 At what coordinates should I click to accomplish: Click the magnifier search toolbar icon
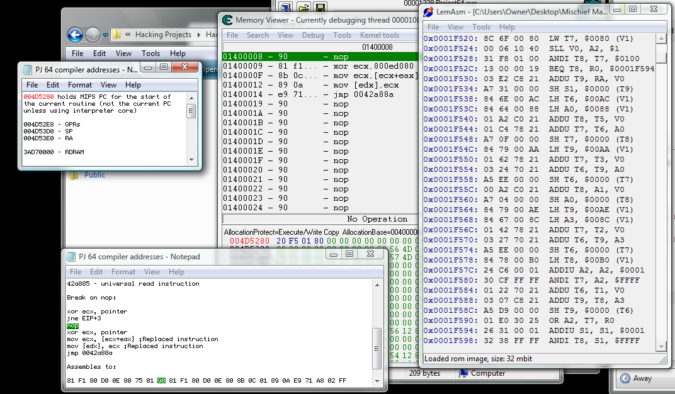point(285,6)
